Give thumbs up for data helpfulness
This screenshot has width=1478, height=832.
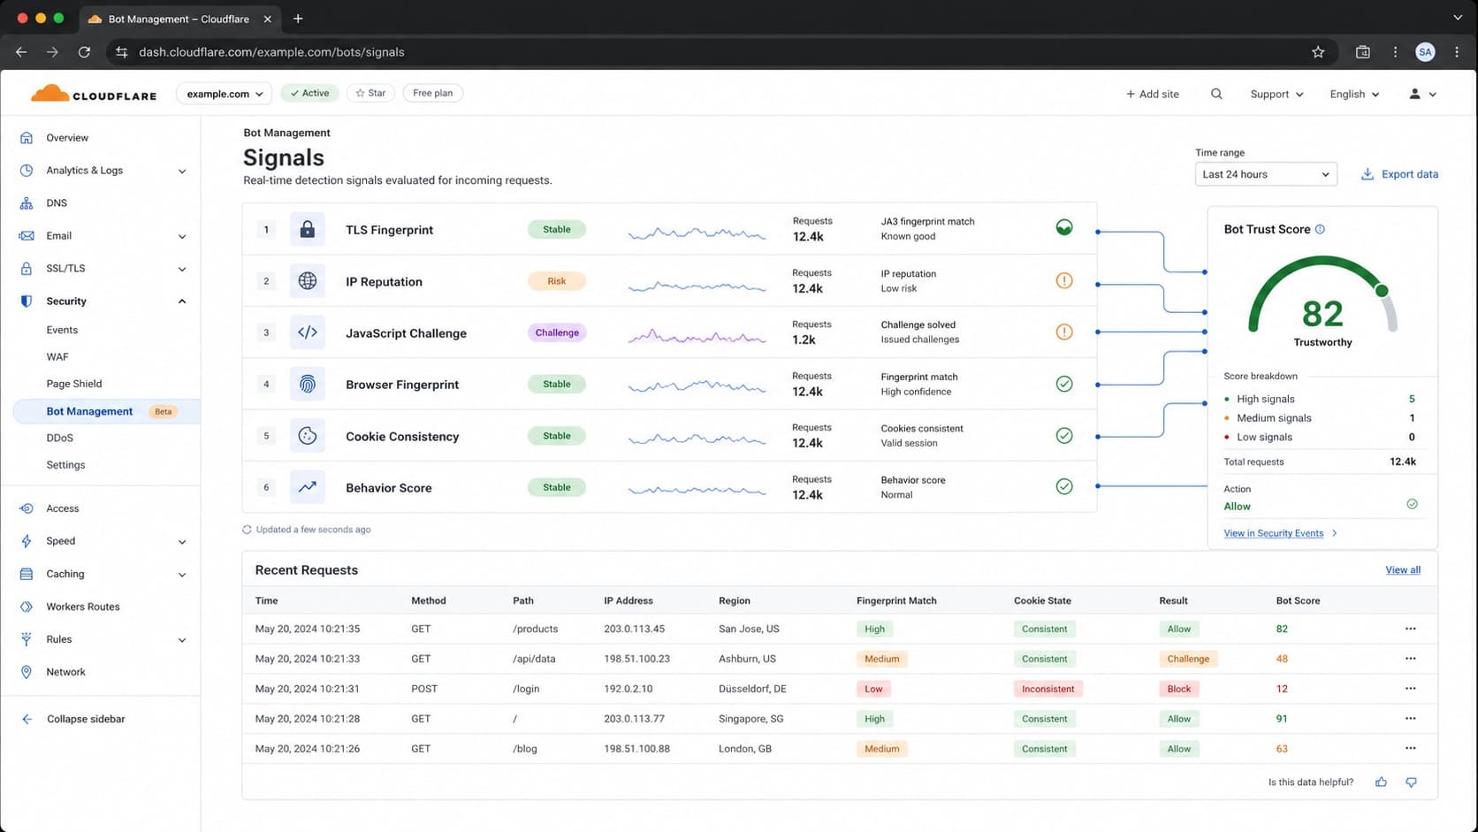(x=1381, y=782)
